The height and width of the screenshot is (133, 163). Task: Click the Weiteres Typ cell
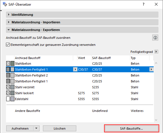pos(137,111)
